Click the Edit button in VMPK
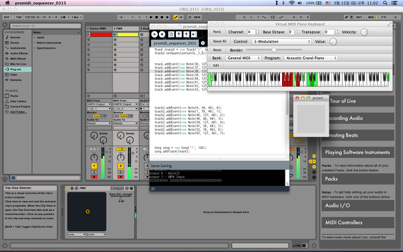Screen dimensions: 403x252 point(216,65)
